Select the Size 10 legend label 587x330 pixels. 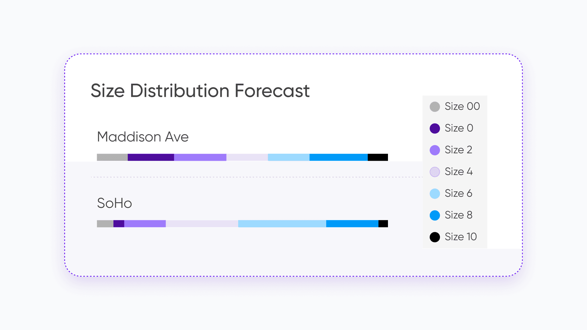pyautogui.click(x=461, y=237)
